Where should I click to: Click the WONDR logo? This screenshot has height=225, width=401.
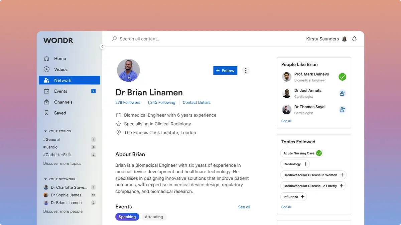point(58,40)
